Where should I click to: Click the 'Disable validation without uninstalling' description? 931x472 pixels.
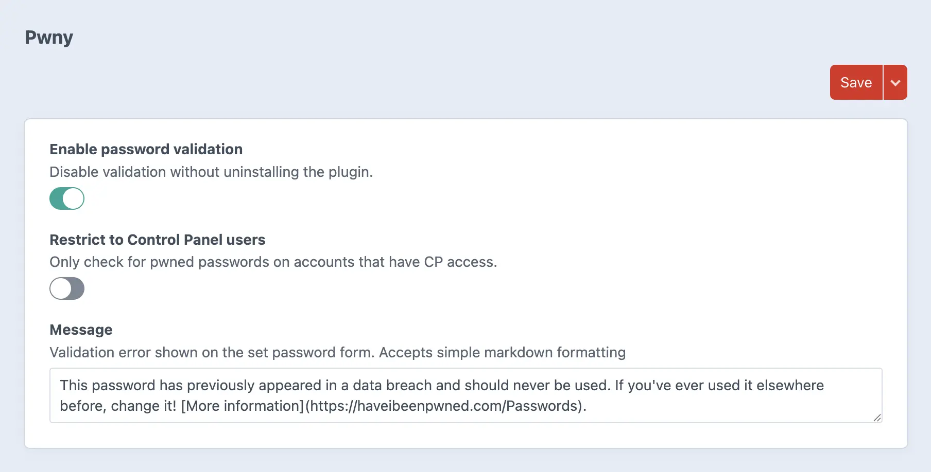tap(211, 172)
